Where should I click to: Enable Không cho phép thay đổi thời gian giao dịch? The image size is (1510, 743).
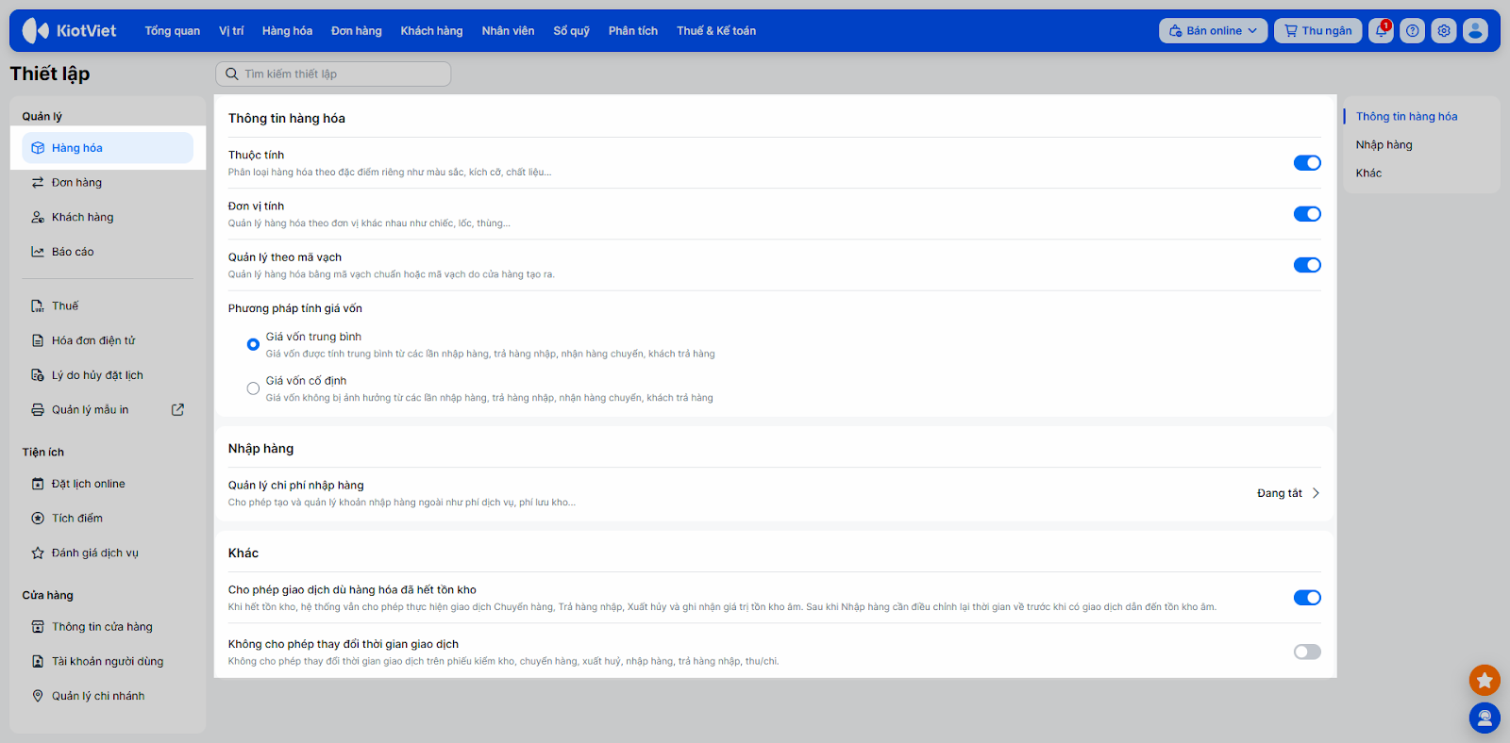[x=1307, y=652]
